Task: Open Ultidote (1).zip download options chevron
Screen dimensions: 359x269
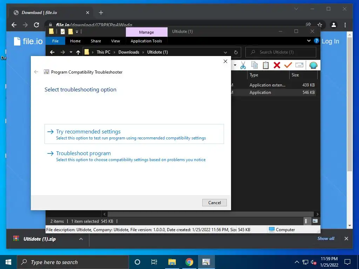Action: point(81,239)
